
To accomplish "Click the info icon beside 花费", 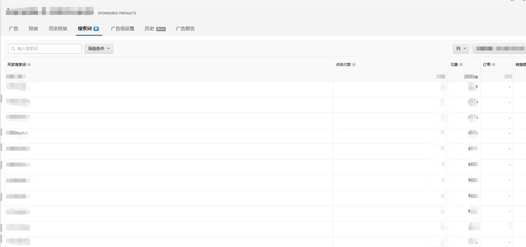I will click(461, 64).
